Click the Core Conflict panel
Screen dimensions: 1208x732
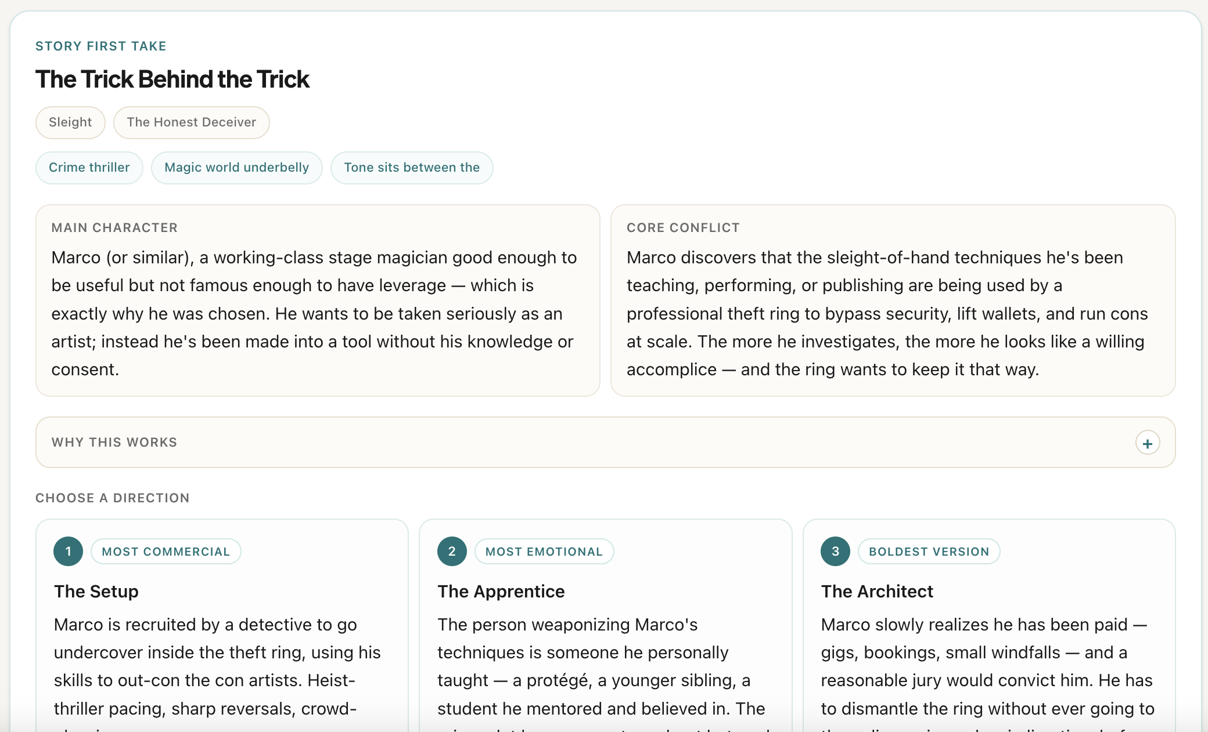click(x=893, y=300)
